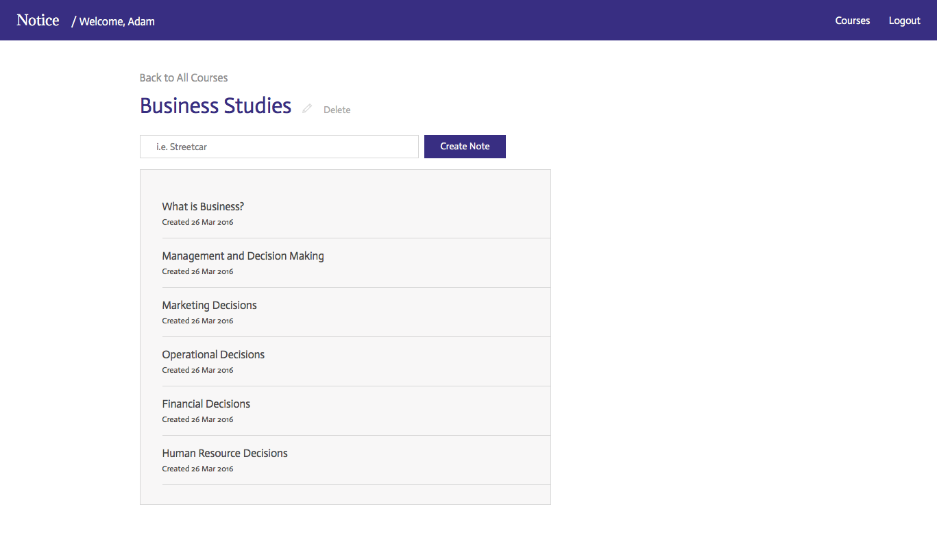Screen dimensions: 937x544
Task: Open the Operational Decisions note
Action: click(213, 354)
